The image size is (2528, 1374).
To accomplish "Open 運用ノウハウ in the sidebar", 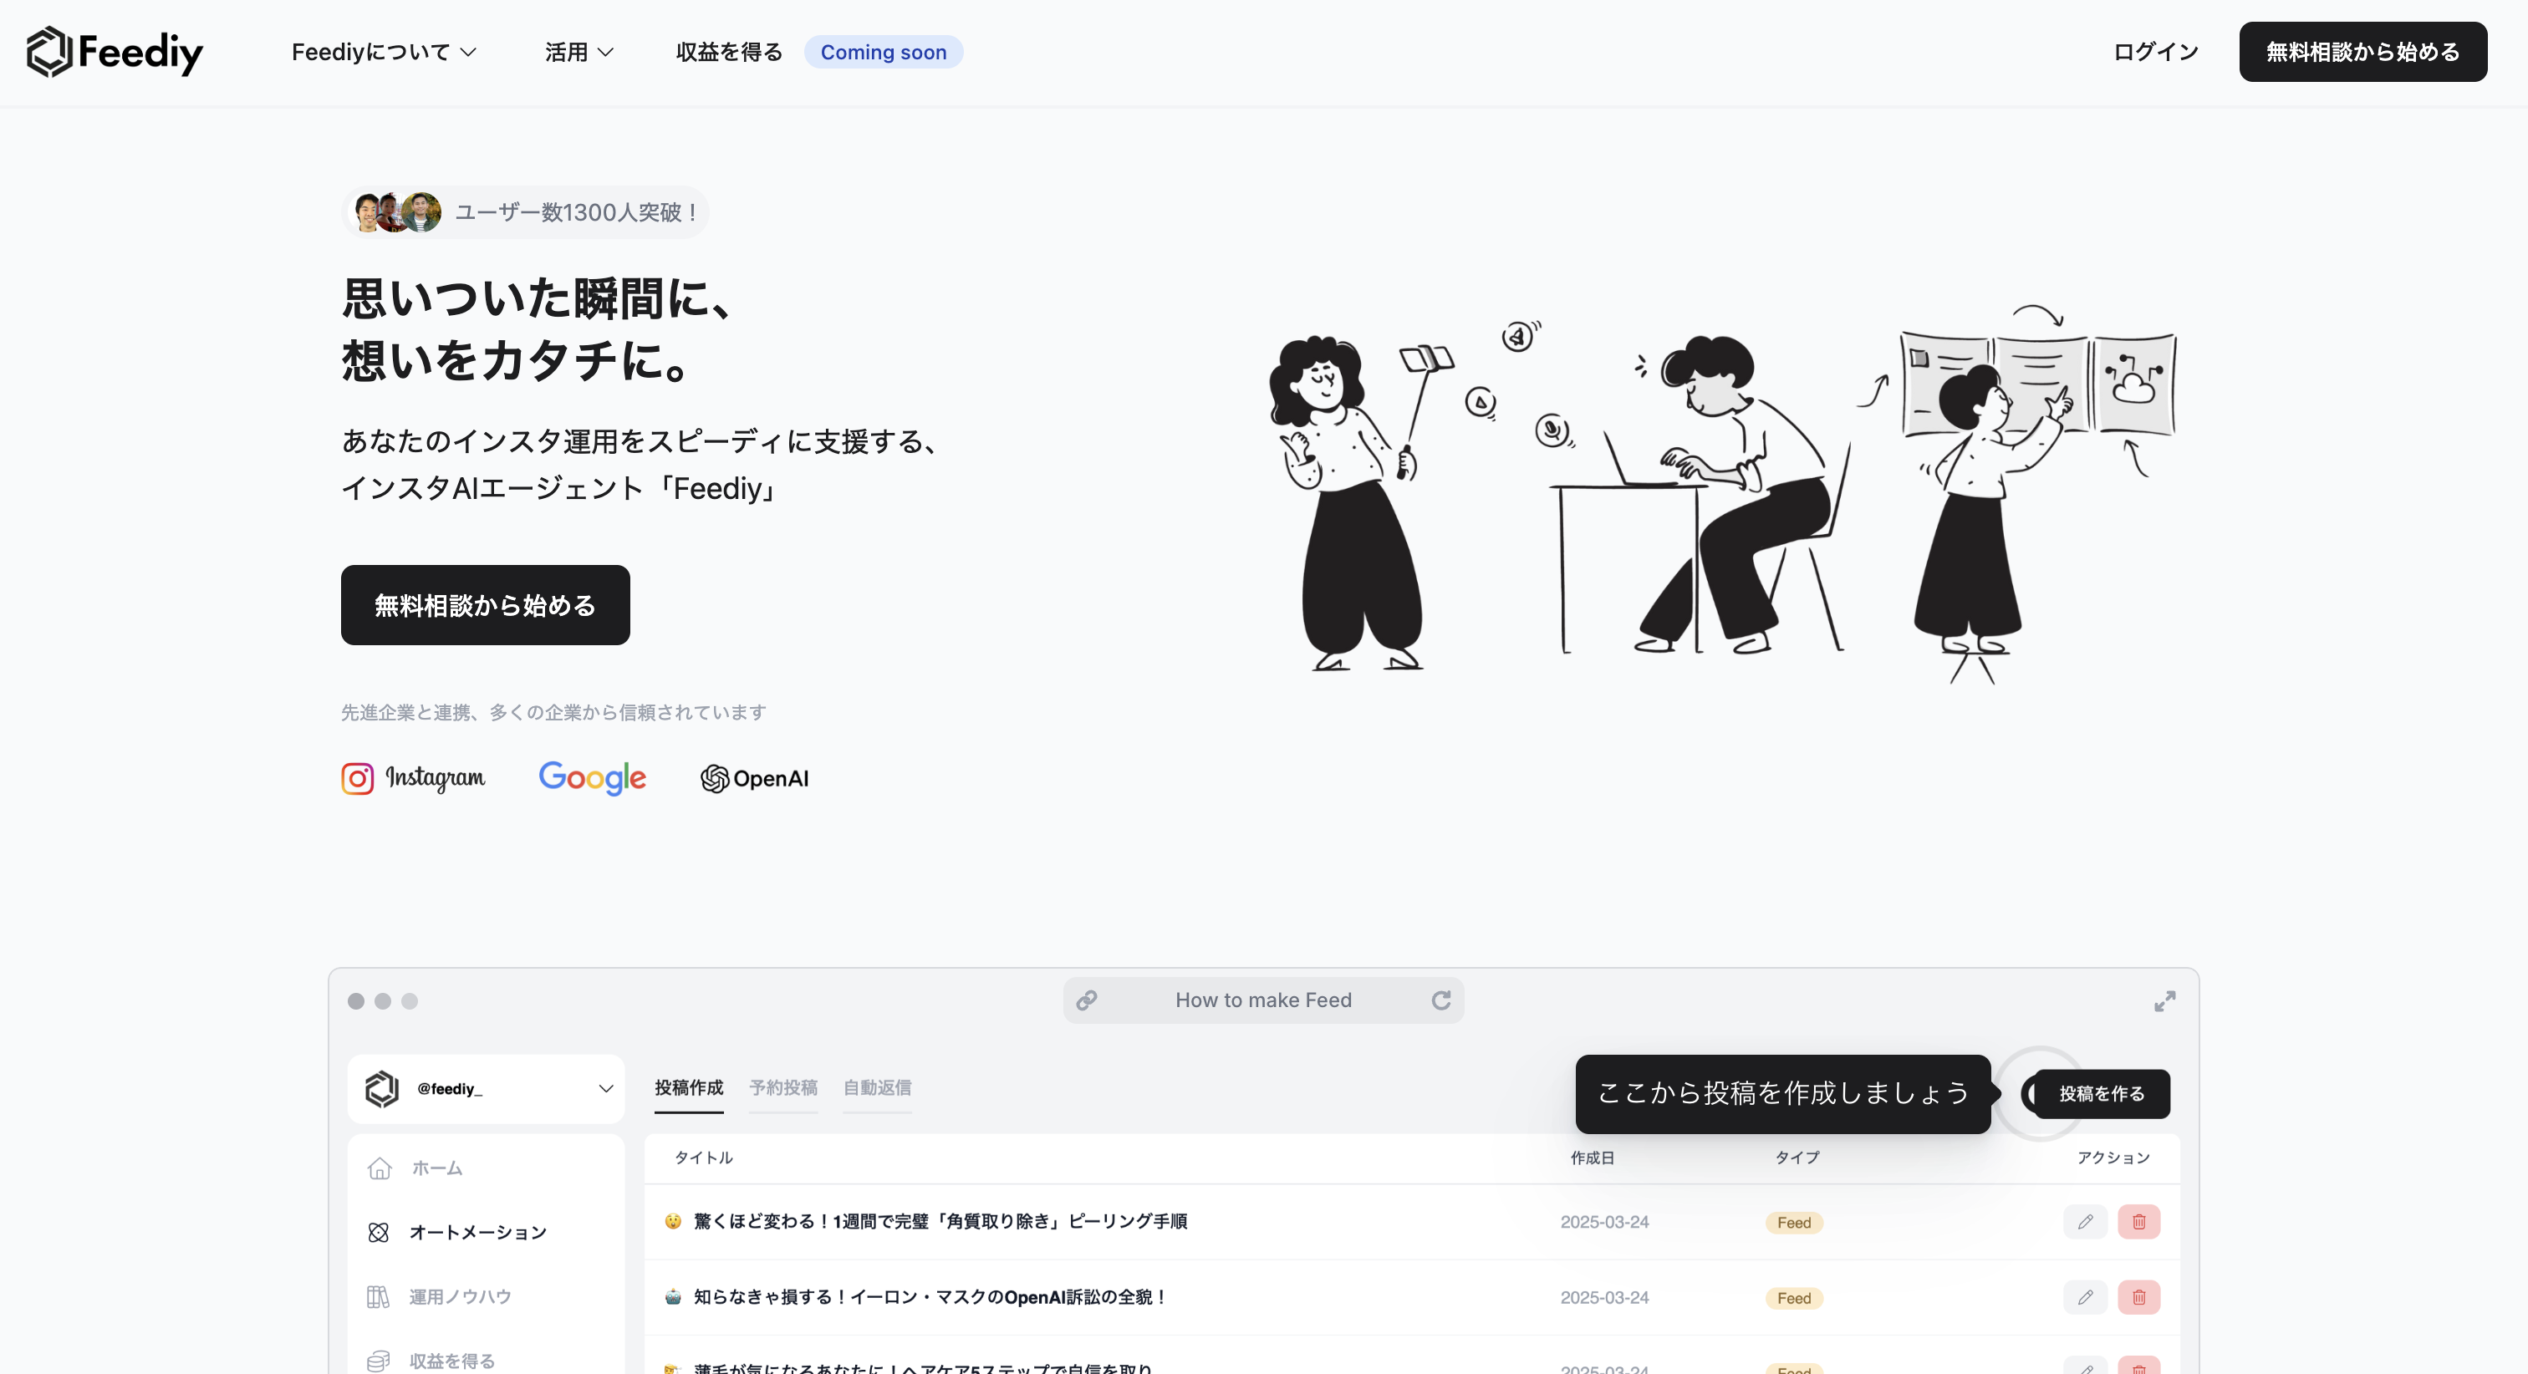I will tap(459, 1296).
